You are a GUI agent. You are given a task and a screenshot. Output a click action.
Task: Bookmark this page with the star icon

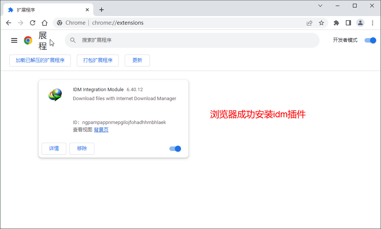(321, 23)
